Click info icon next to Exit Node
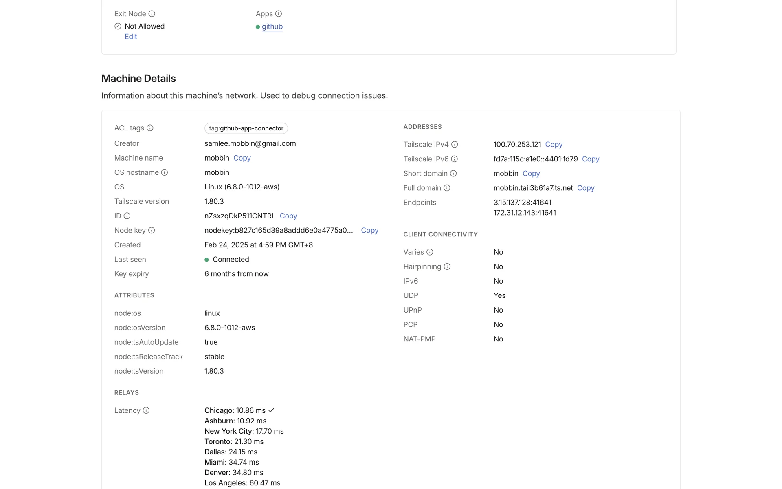 click(x=152, y=14)
